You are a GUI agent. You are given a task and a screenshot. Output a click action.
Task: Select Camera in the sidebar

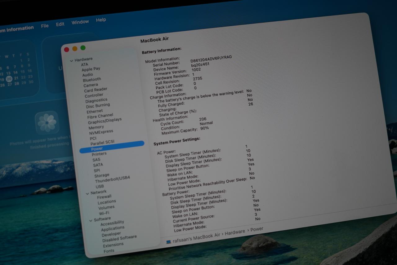pyautogui.click(x=91, y=85)
